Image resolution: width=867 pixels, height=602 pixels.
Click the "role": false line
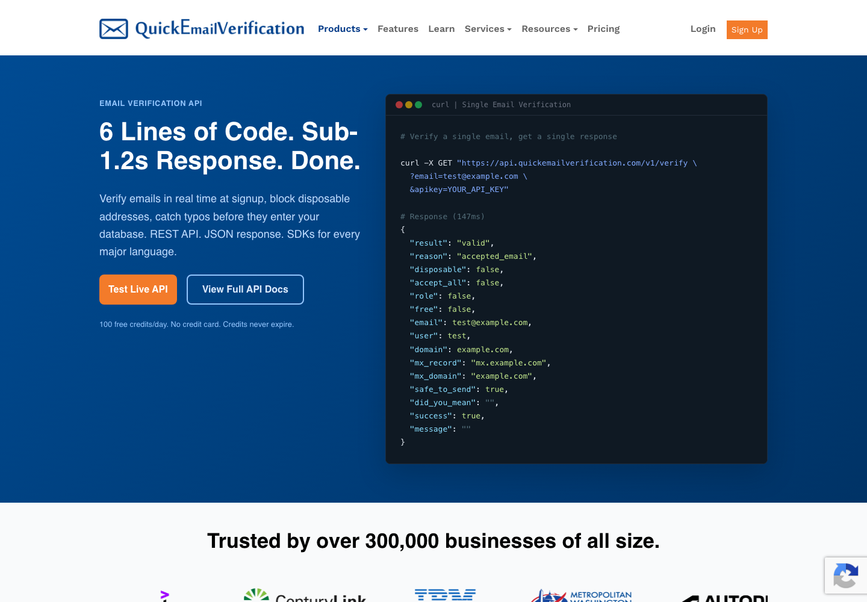coord(443,296)
